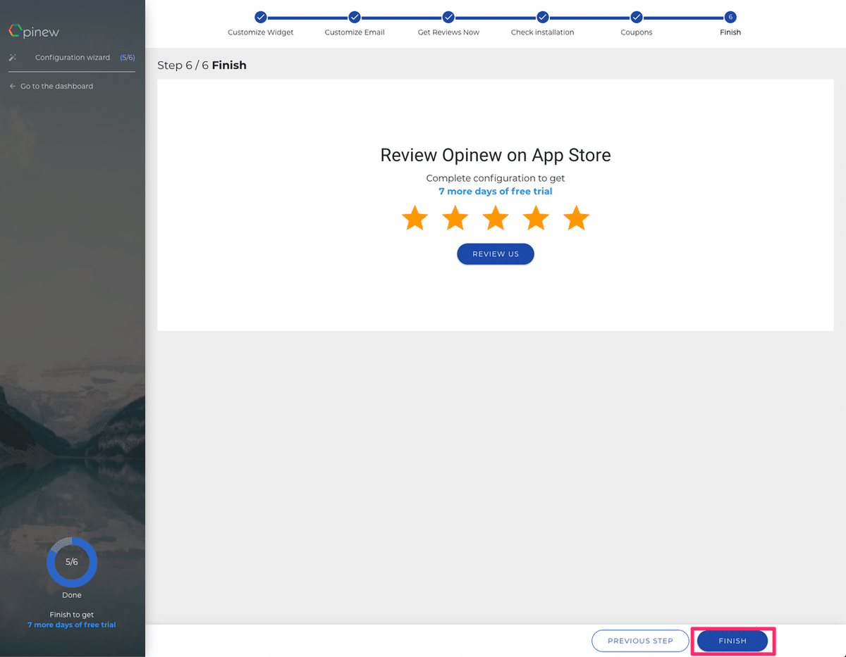Click the (5/6) counter in the sidebar
The width and height of the screenshot is (846, 657).
tap(128, 58)
